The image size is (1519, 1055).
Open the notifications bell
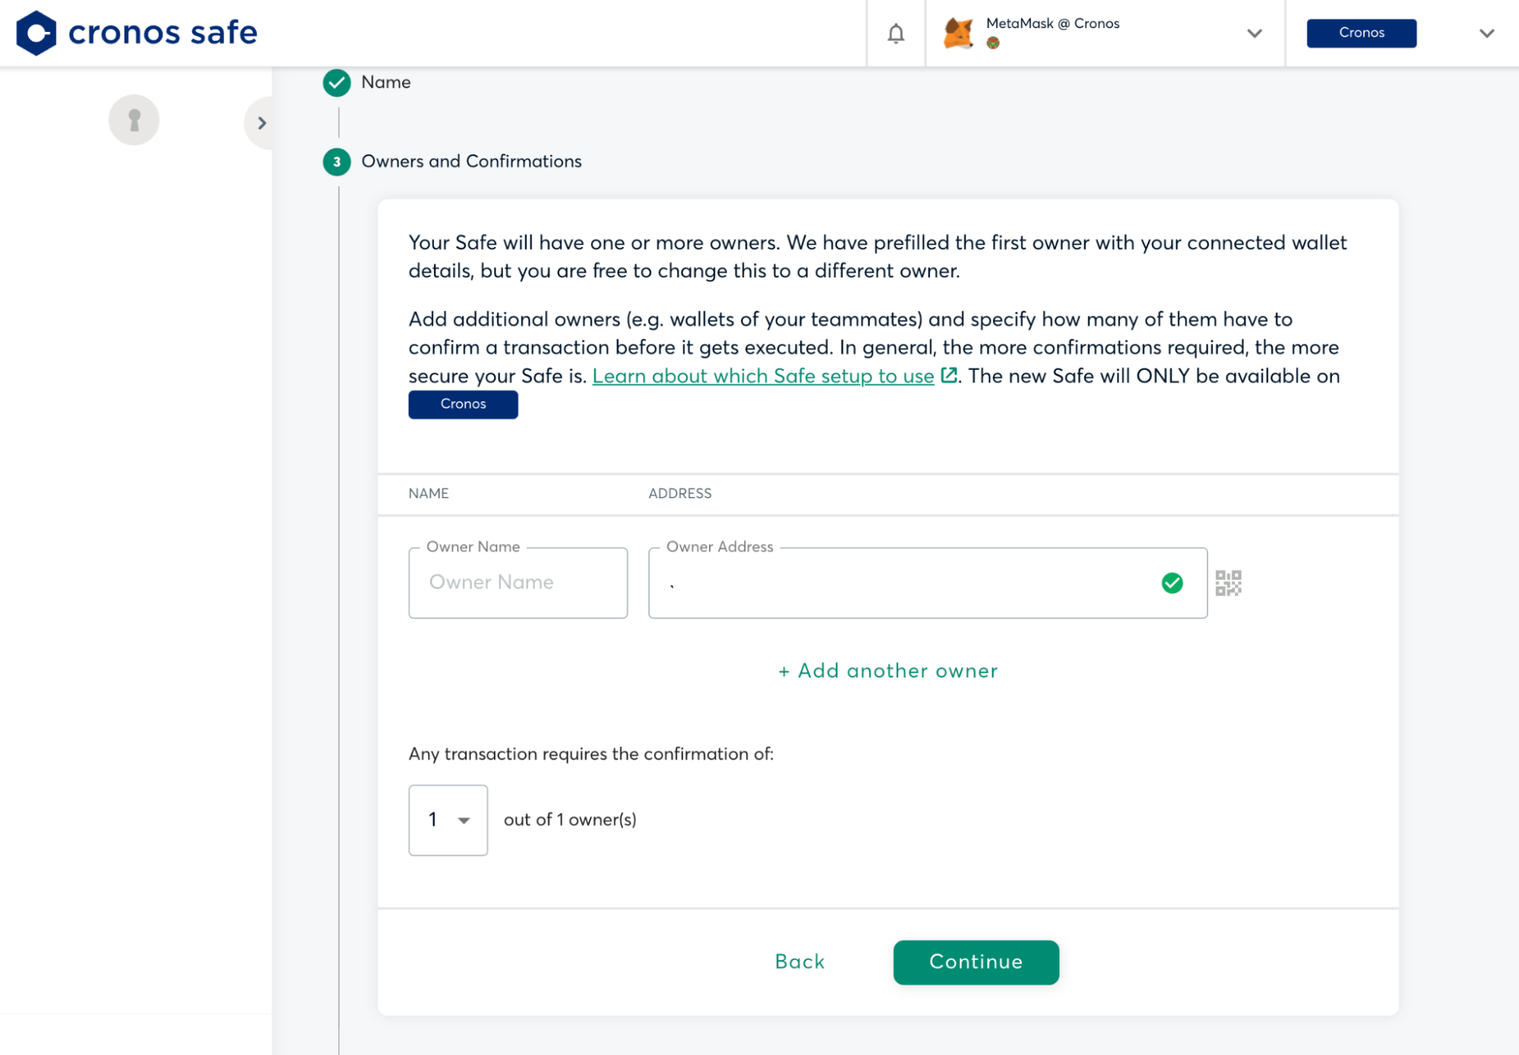pos(896,33)
